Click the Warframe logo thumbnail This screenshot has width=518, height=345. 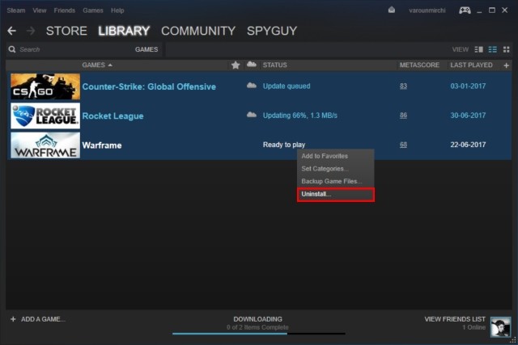pyautogui.click(x=45, y=145)
